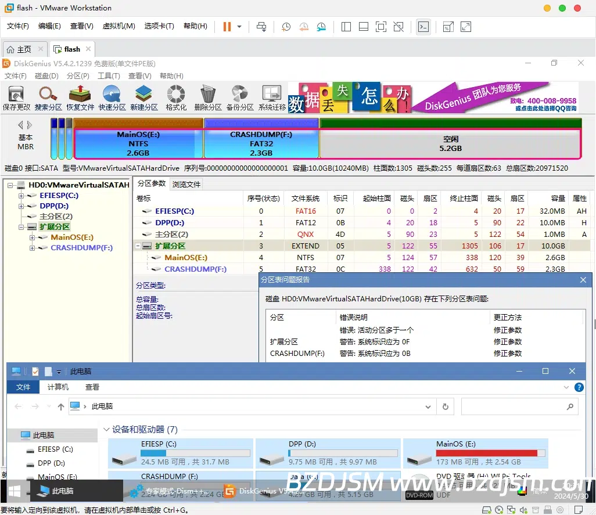The image size is (596, 515).
Task: Click the revert snapshot icon in VMware
Action: click(x=304, y=27)
